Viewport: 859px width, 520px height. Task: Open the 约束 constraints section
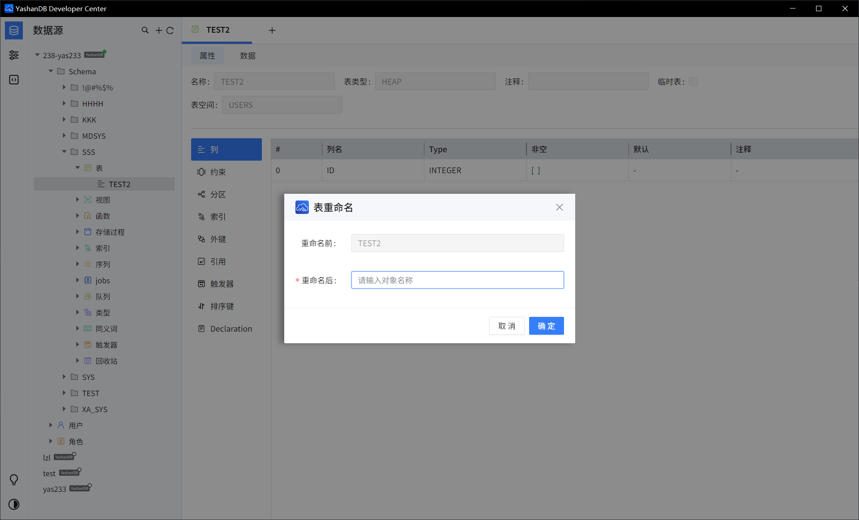(227, 172)
